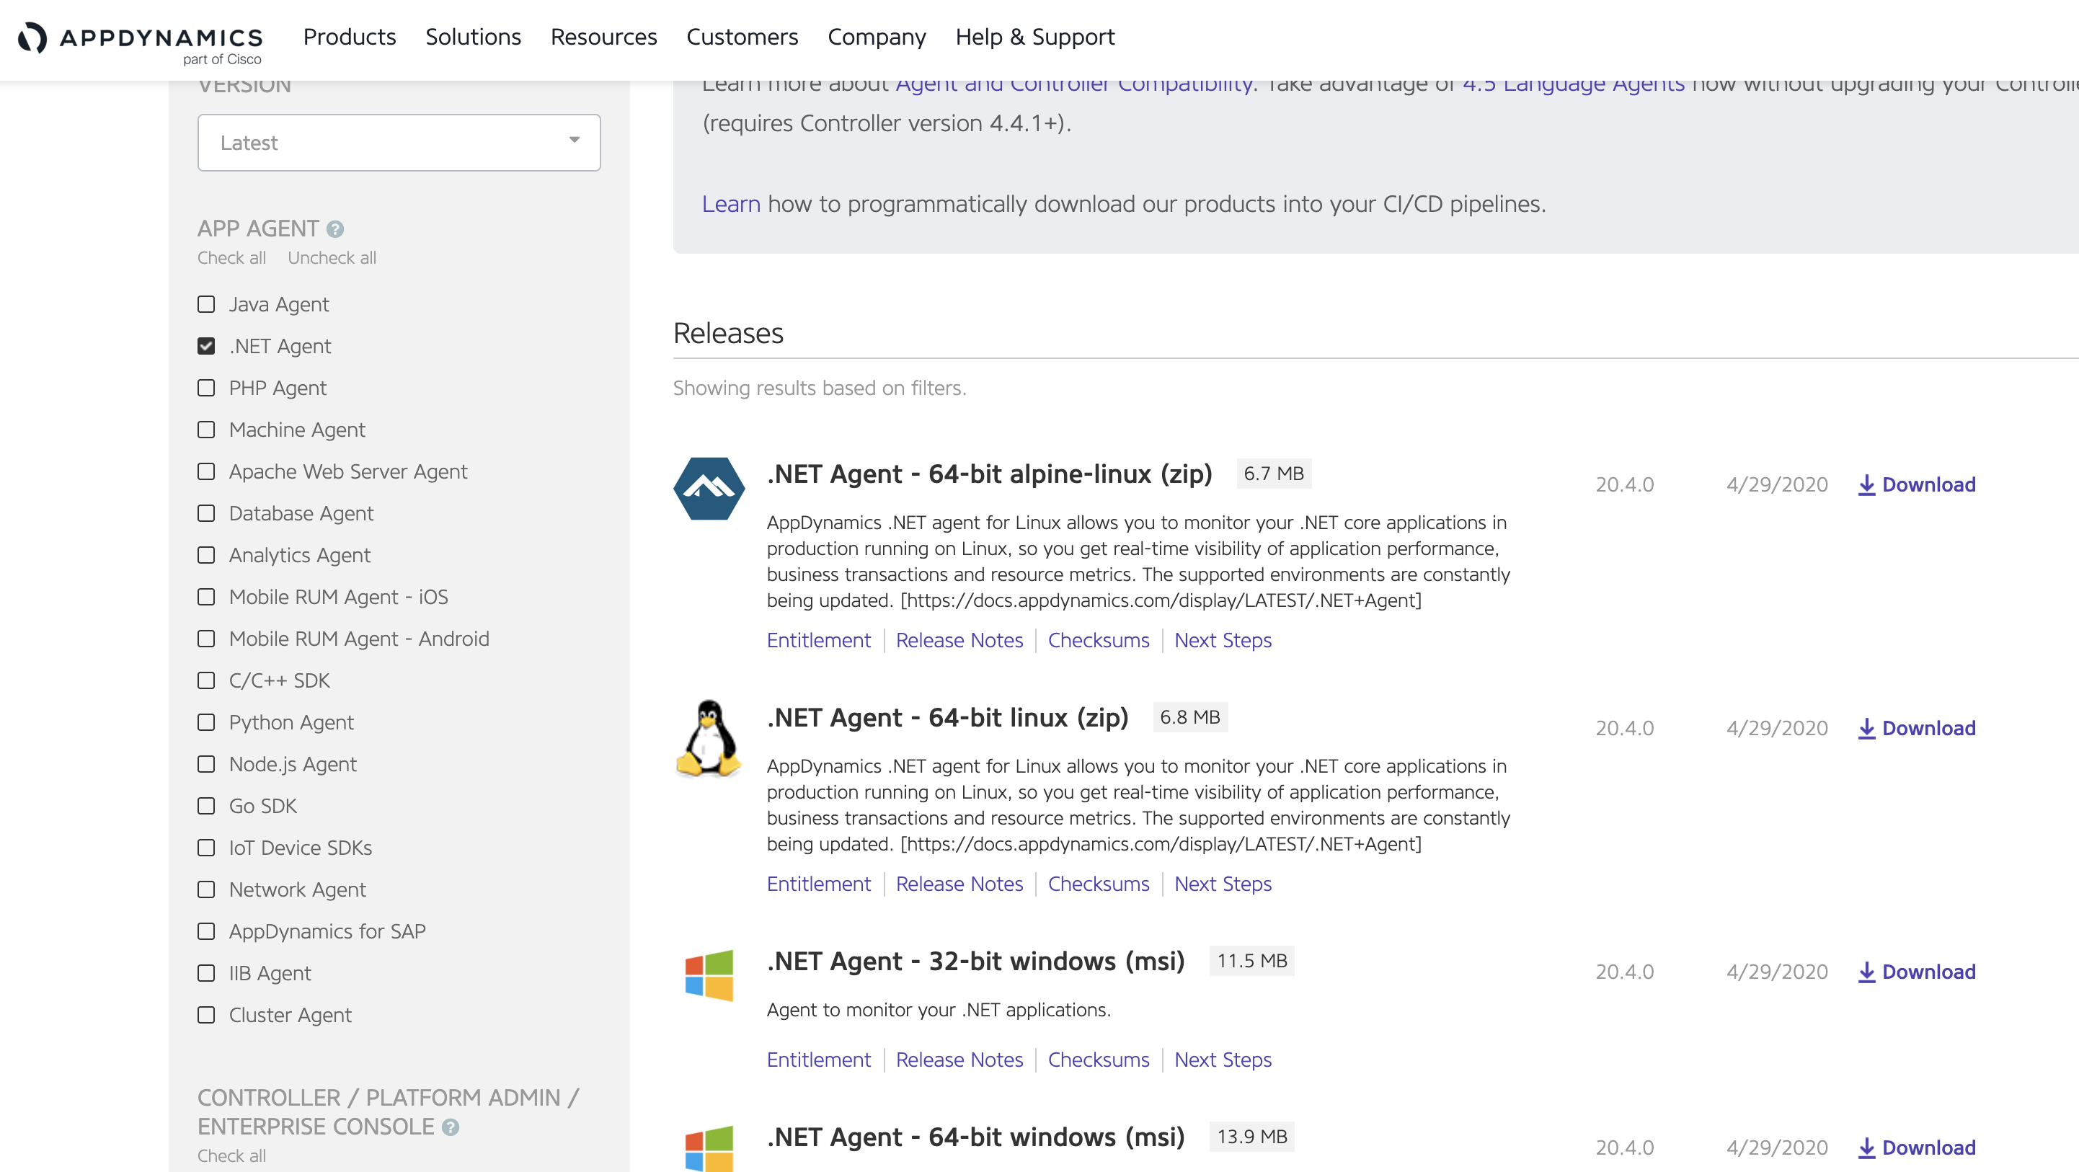Enable the Java Agent filter checkbox
The height and width of the screenshot is (1172, 2079).
207,304
